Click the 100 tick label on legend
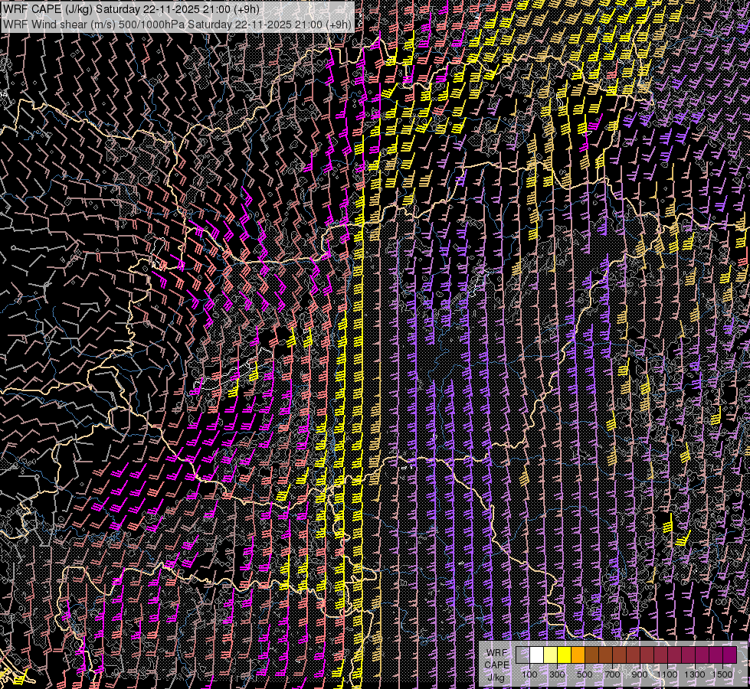This screenshot has width=750, height=689. coord(529,674)
